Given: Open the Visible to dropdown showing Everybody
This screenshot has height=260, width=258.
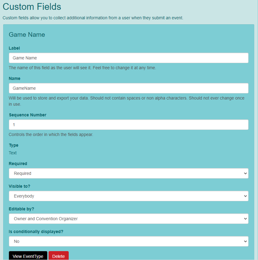Looking at the screenshot, I should (129, 196).
